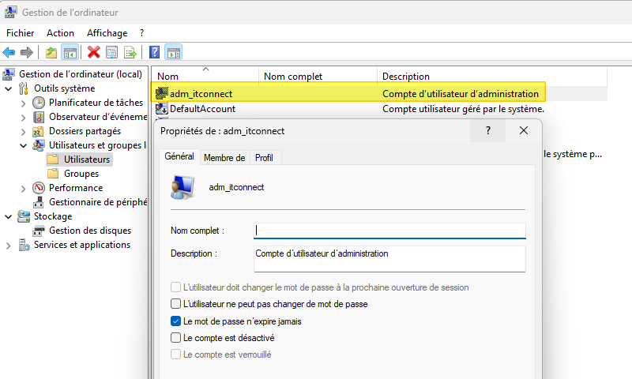Image resolution: width=632 pixels, height=379 pixels.
Task: Click the Description text field
Action: pos(389,258)
